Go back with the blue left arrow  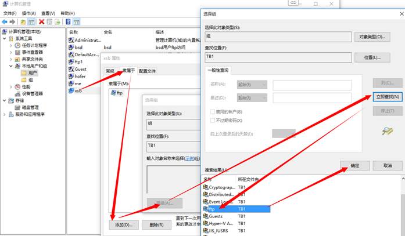(x=5, y=22)
